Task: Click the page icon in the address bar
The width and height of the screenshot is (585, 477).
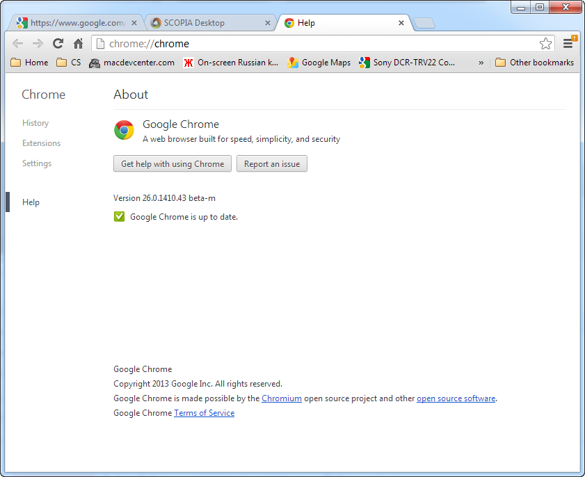Action: pos(100,44)
